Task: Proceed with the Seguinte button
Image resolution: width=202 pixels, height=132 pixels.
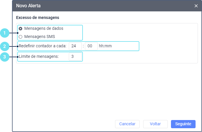Action: coord(183,124)
